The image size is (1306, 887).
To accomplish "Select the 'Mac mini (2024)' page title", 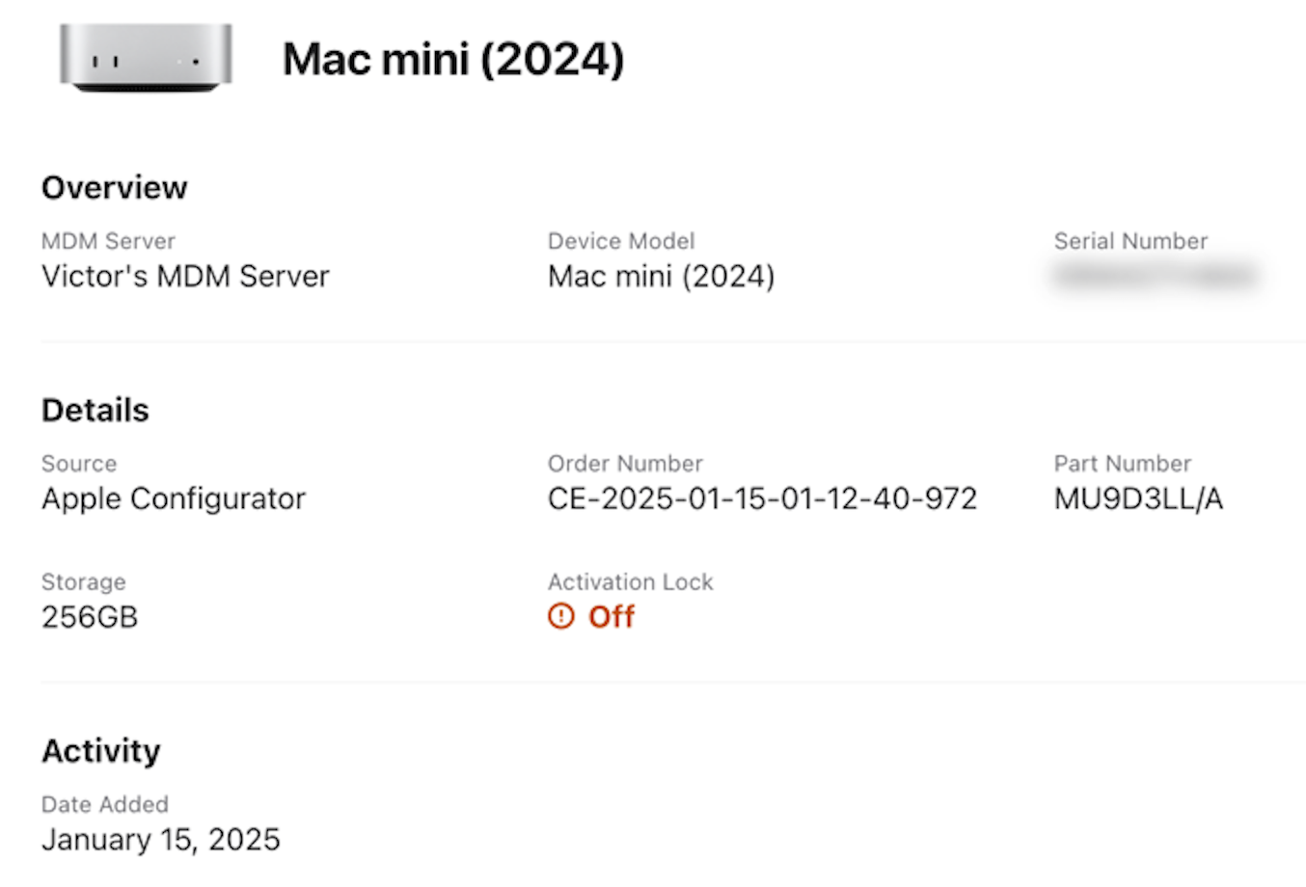I will click(453, 60).
